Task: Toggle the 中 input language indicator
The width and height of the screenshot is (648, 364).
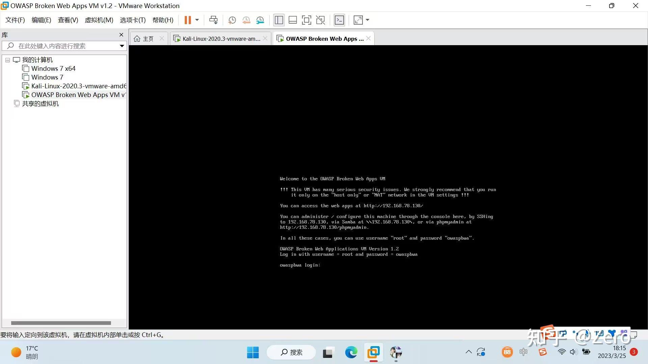Action: (523, 352)
